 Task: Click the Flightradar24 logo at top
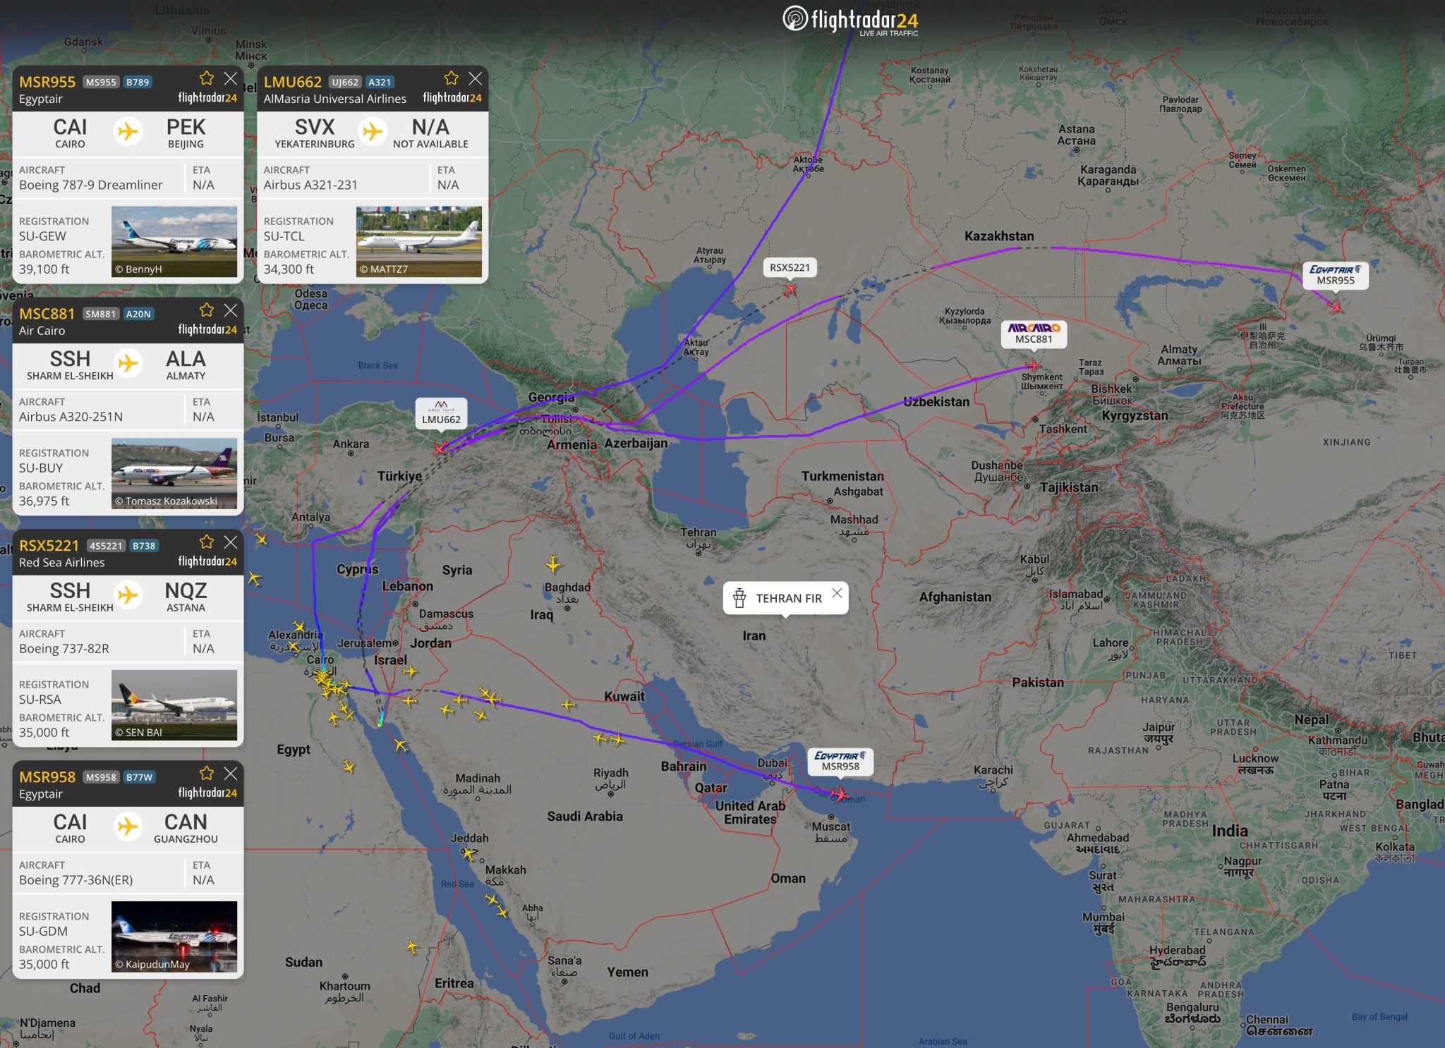[x=850, y=20]
